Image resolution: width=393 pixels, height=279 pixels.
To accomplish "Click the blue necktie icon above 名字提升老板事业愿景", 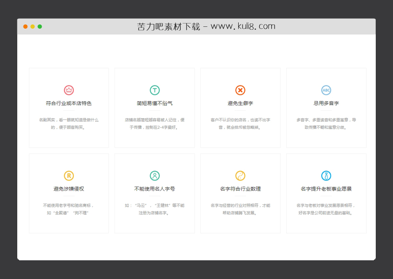I will click(326, 175).
